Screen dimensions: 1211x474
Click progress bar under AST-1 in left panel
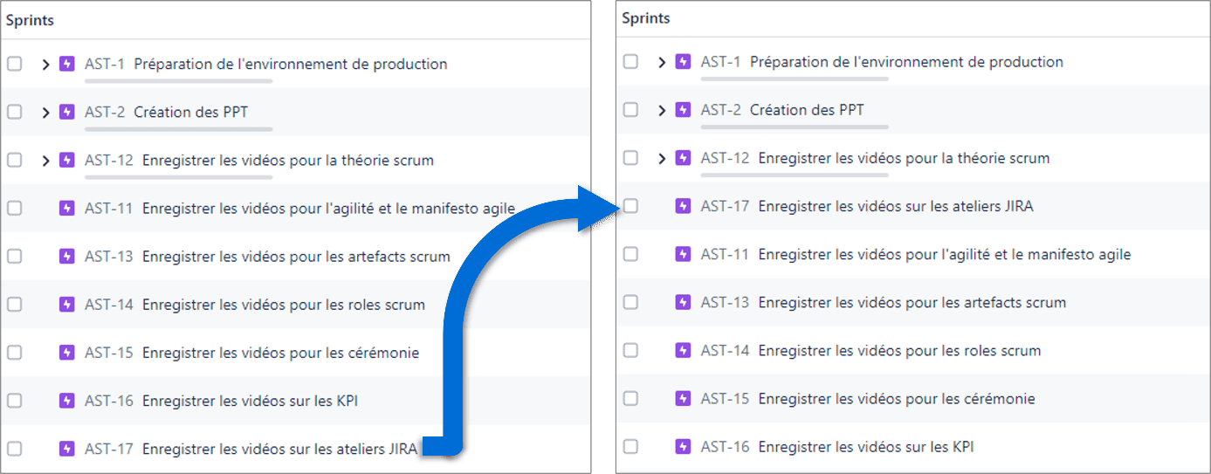(x=178, y=80)
